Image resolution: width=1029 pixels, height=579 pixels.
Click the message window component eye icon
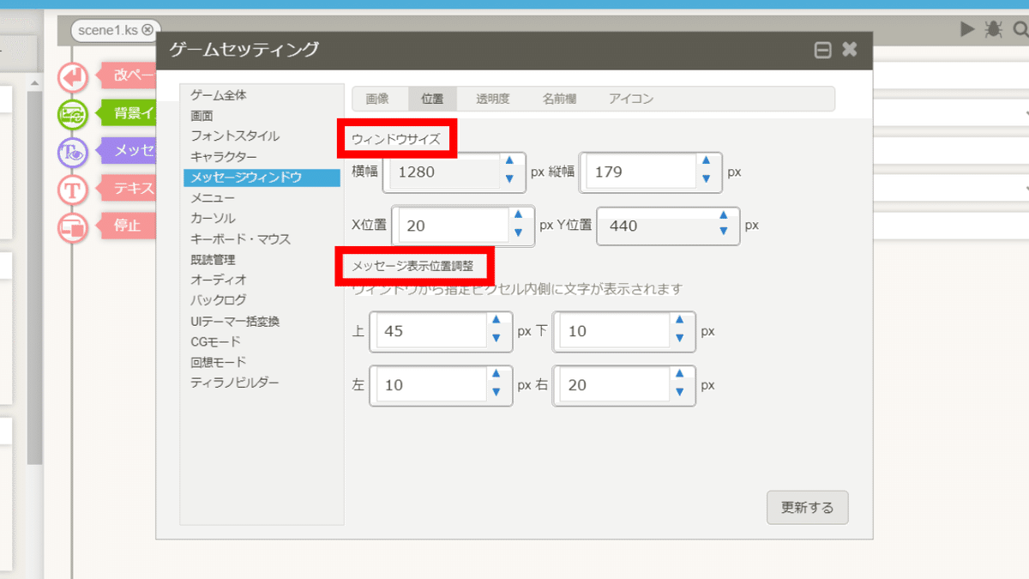click(x=74, y=152)
